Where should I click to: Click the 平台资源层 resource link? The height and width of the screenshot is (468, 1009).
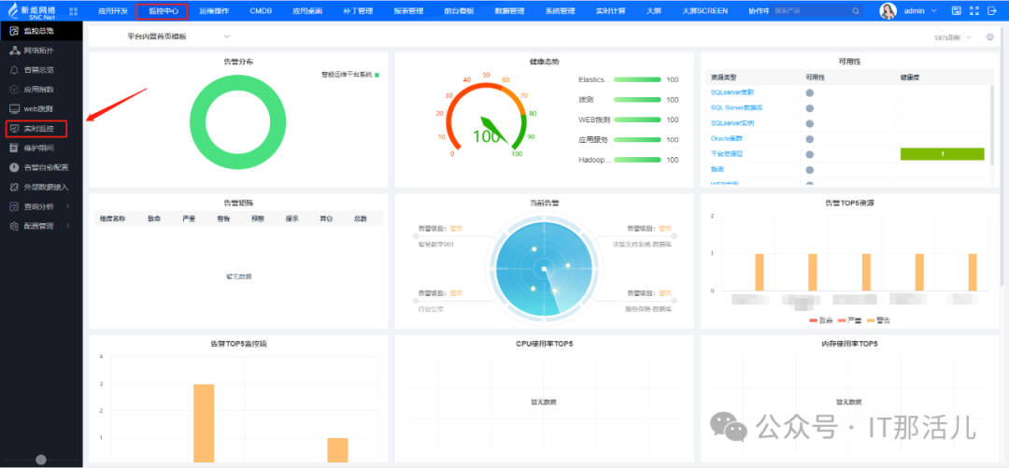pyautogui.click(x=726, y=154)
